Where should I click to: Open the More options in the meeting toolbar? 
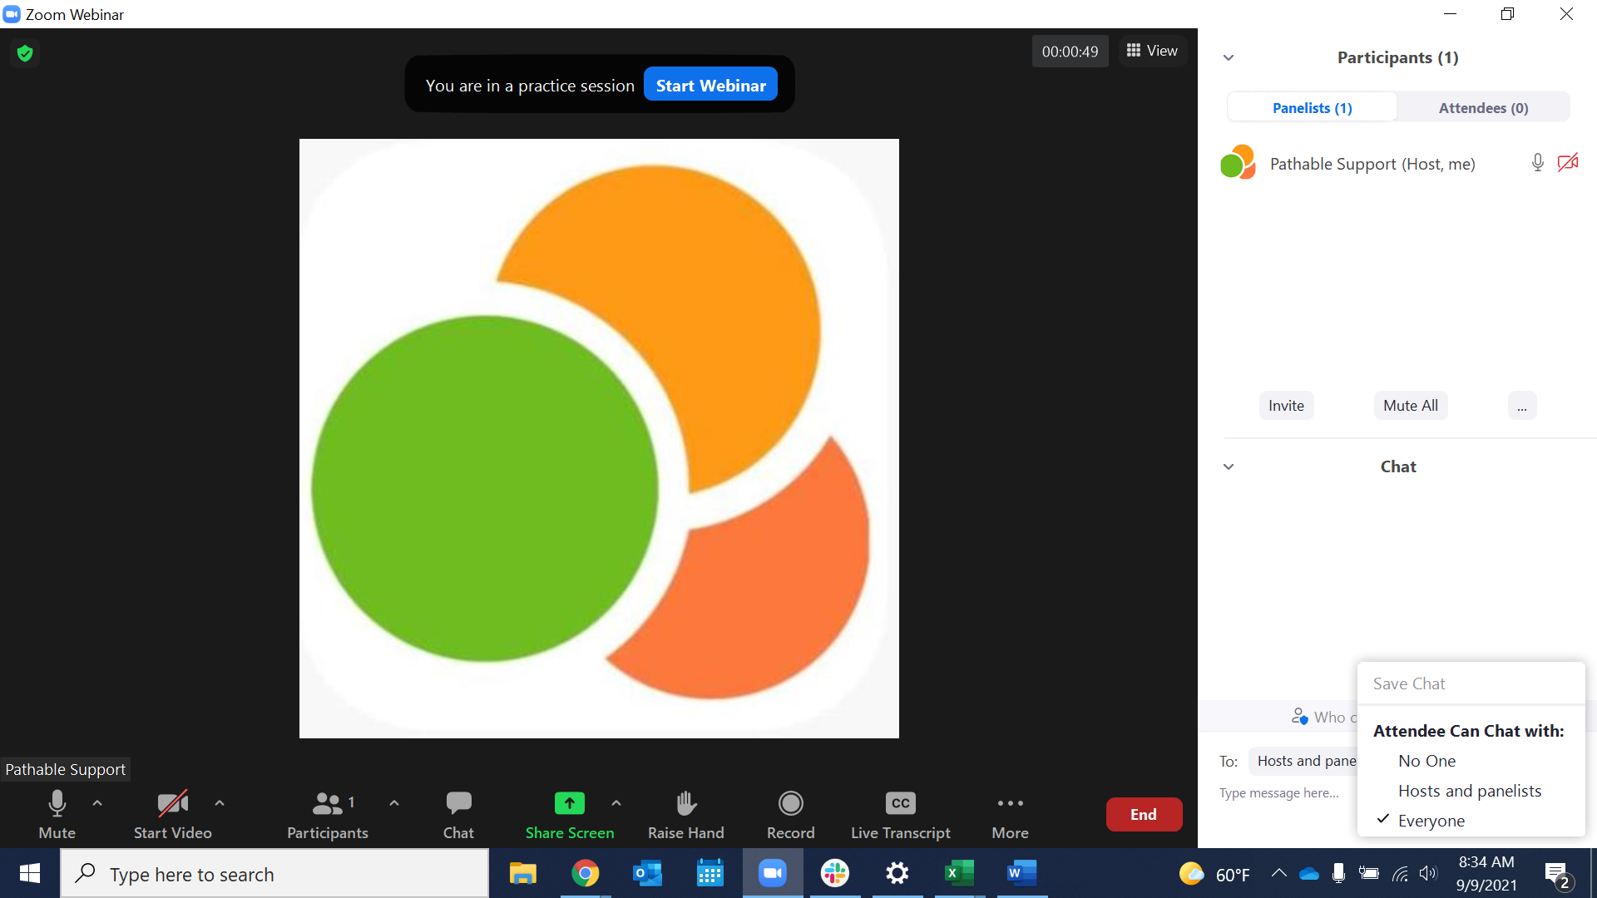click(x=1010, y=815)
